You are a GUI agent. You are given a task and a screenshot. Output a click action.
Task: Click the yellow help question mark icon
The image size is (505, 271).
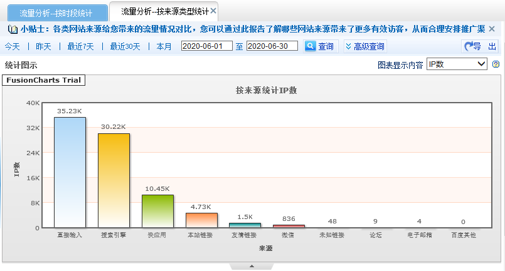[496, 64]
